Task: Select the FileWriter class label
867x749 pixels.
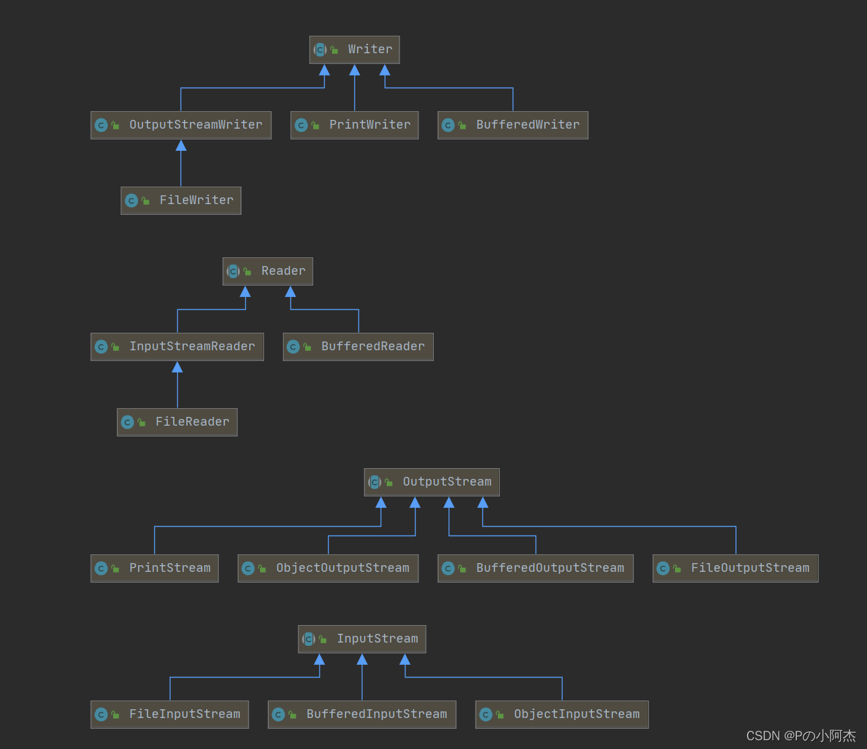Action: (x=197, y=200)
